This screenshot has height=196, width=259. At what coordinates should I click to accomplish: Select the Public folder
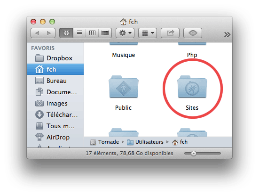[123, 93]
